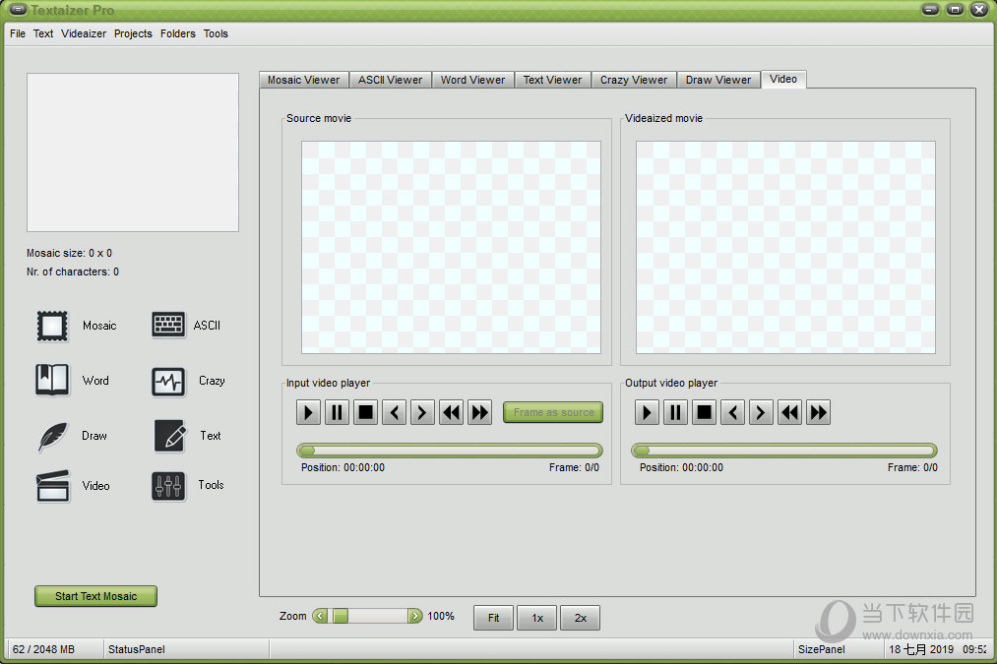Fast forward the input video

click(480, 413)
